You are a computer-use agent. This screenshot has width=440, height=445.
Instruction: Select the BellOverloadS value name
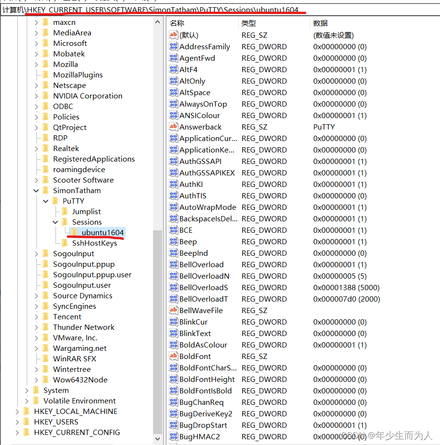pos(204,287)
